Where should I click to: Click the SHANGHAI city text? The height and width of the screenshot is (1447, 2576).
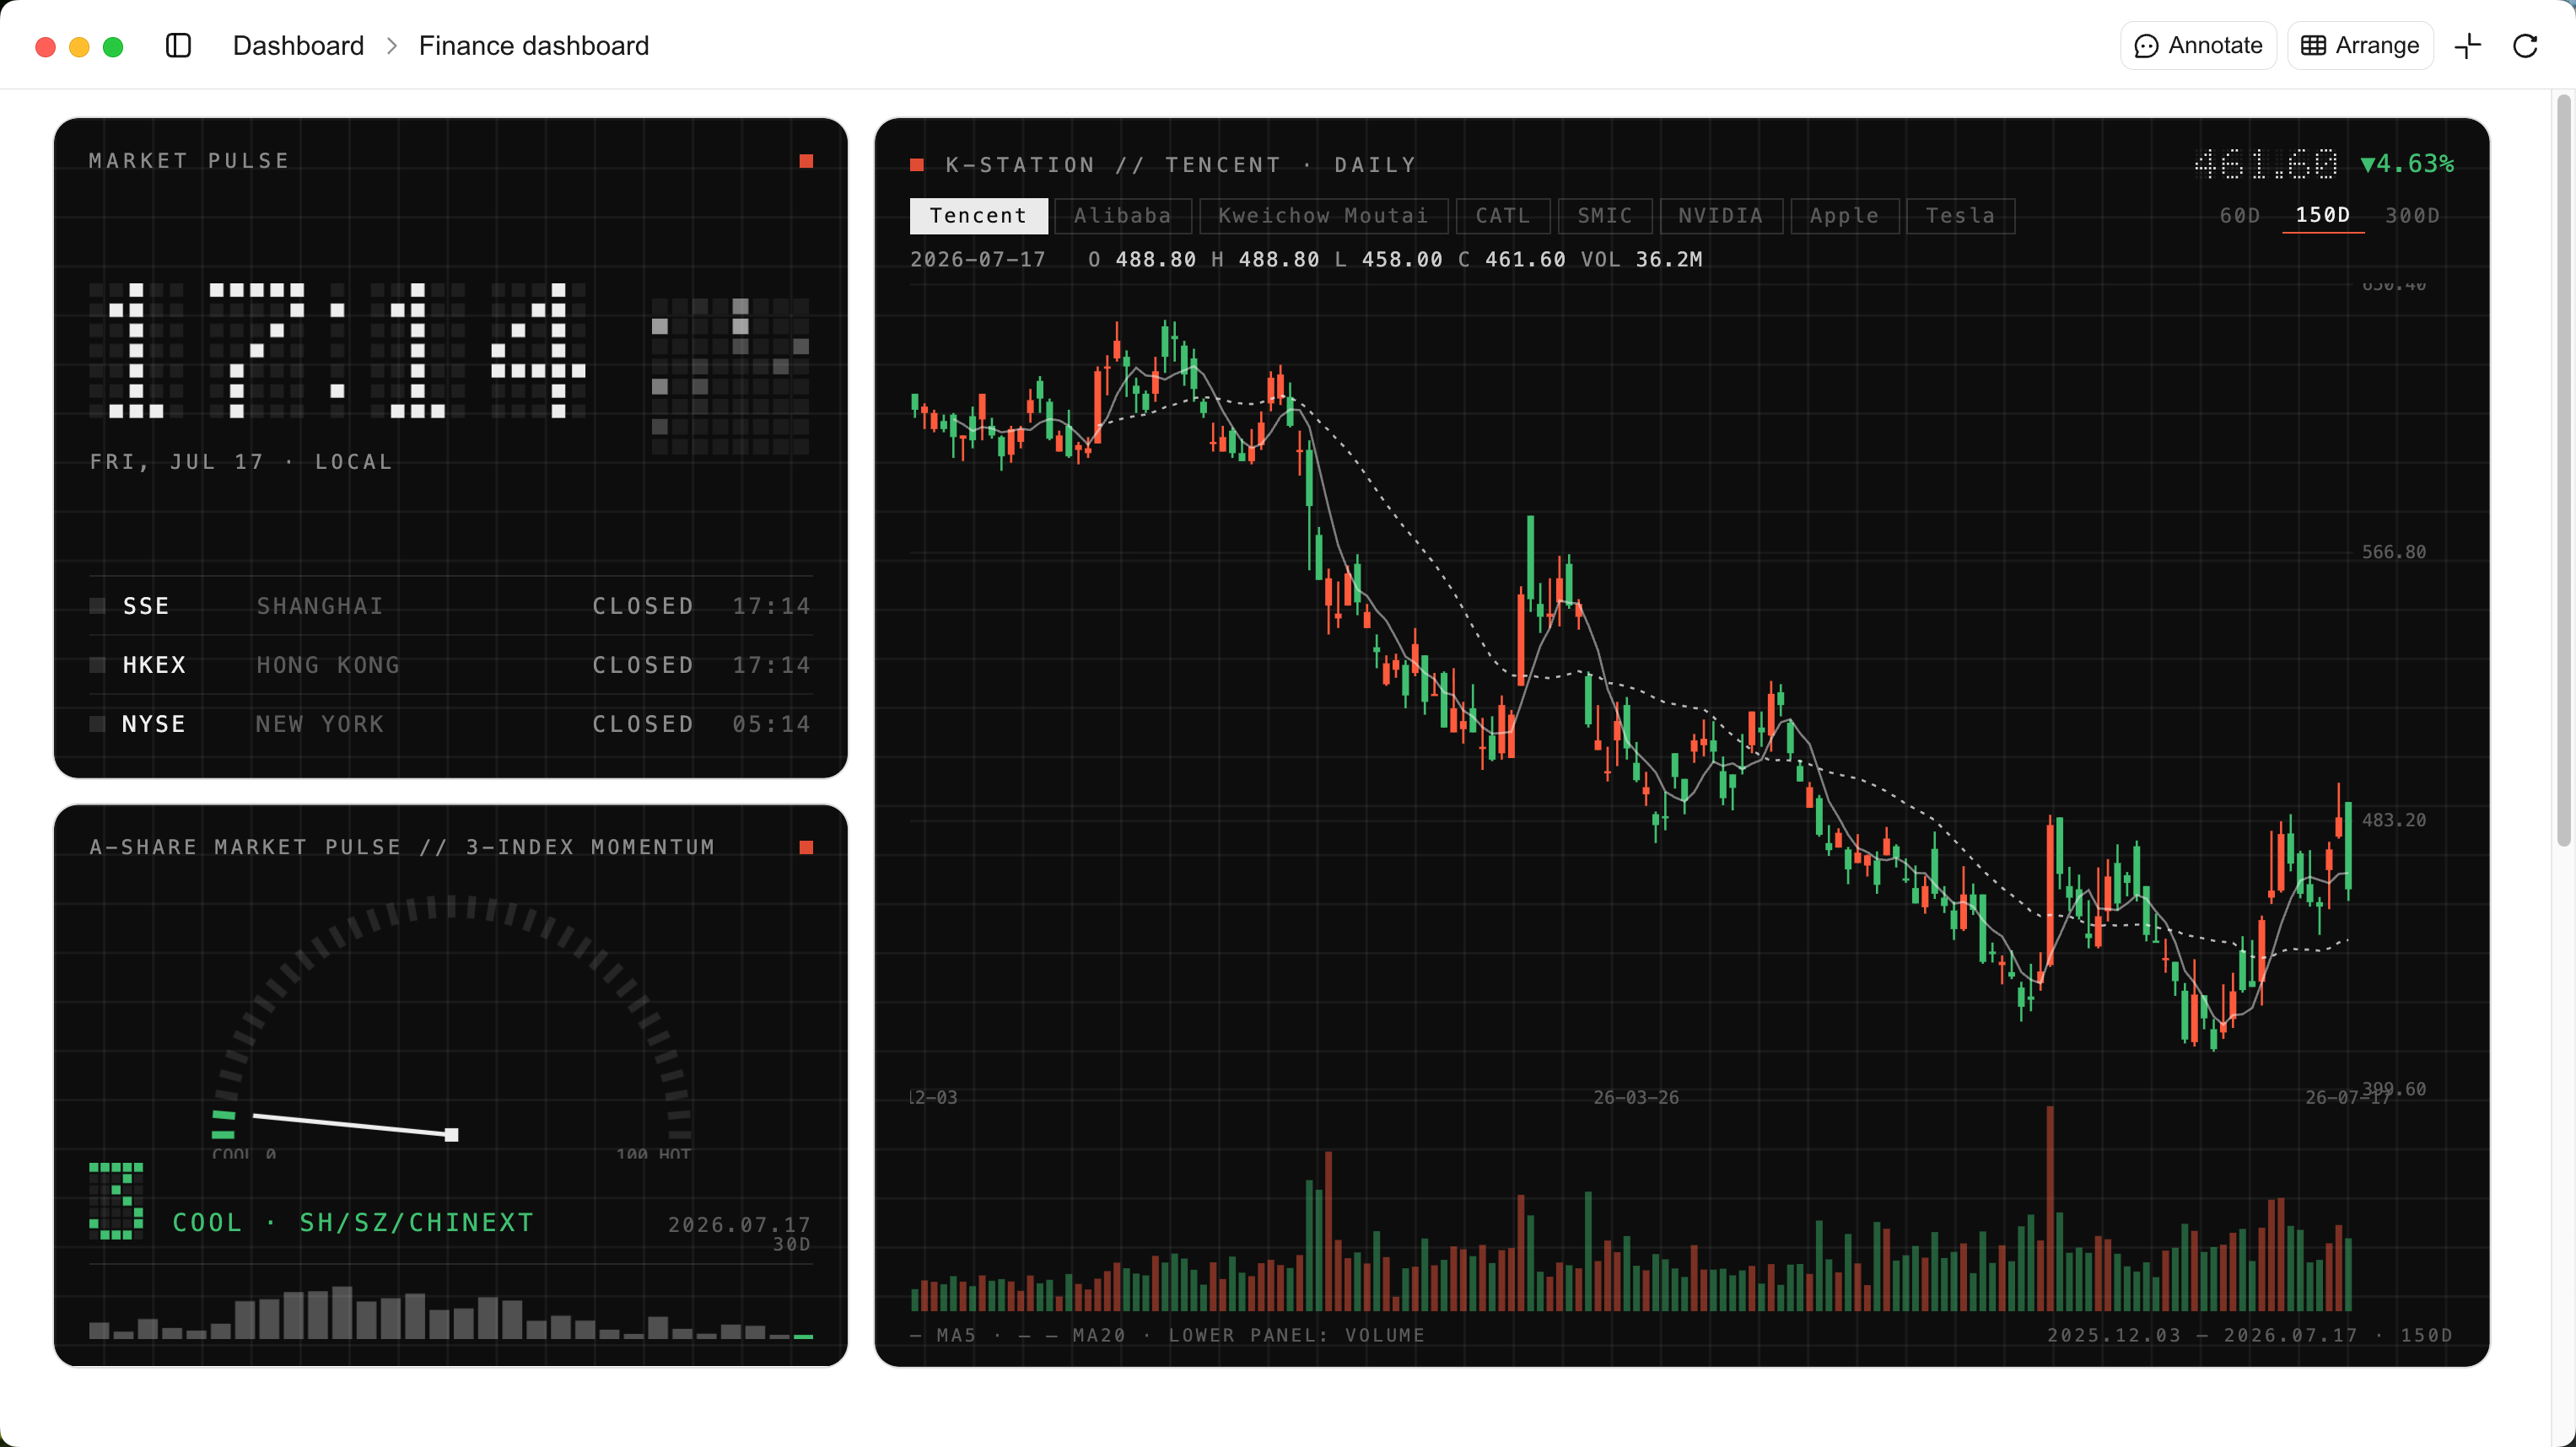pyautogui.click(x=320, y=606)
